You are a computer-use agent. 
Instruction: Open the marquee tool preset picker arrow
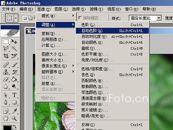[x=16, y=18]
